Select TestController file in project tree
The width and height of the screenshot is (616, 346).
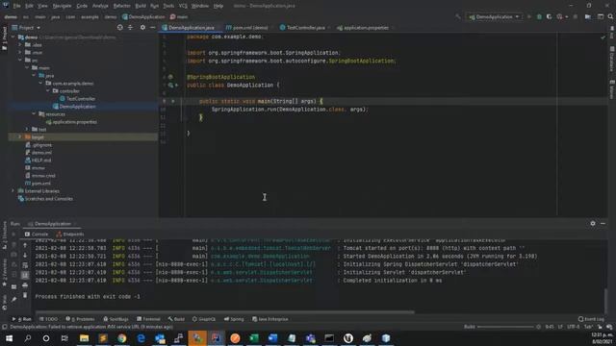77,99
